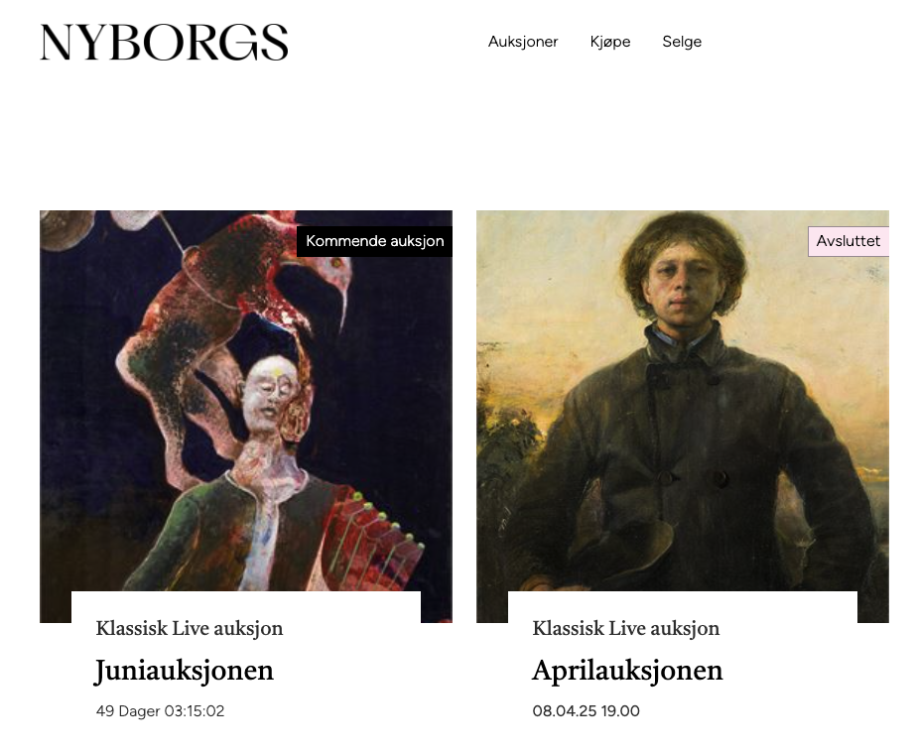Open the Juniauksjonen title link
This screenshot has height=753, width=915.
[x=184, y=670]
